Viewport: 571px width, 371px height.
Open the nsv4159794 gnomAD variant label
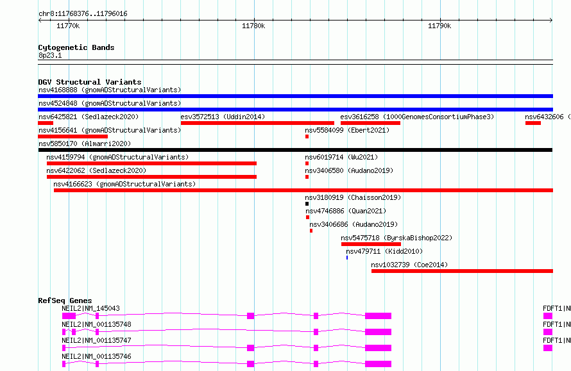[117, 157]
